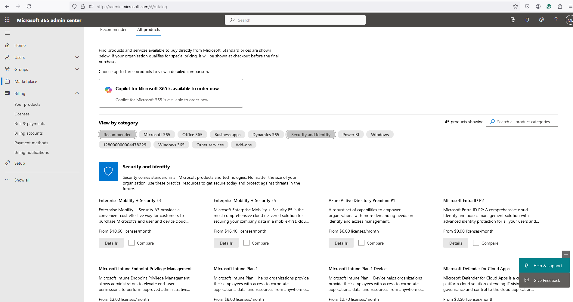The image size is (573, 302).
Task: Open browser extensions puzzle icon
Action: [560, 6]
